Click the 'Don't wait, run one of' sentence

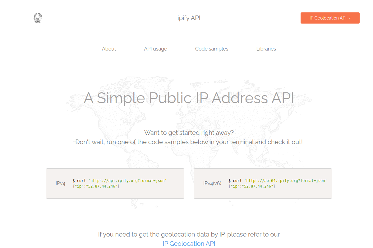tap(189, 142)
